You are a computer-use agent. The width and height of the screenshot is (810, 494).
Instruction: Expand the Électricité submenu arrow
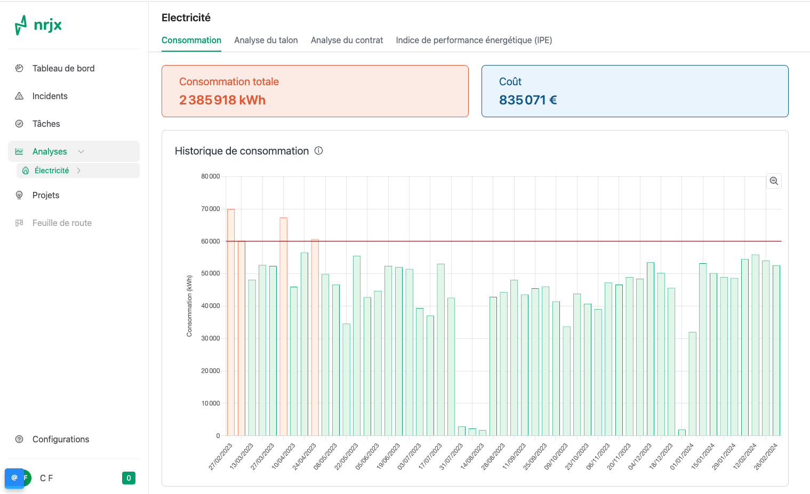tap(79, 171)
